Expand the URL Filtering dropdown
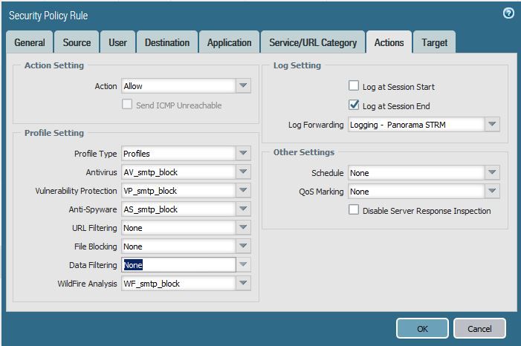521x346 pixels. [243, 228]
